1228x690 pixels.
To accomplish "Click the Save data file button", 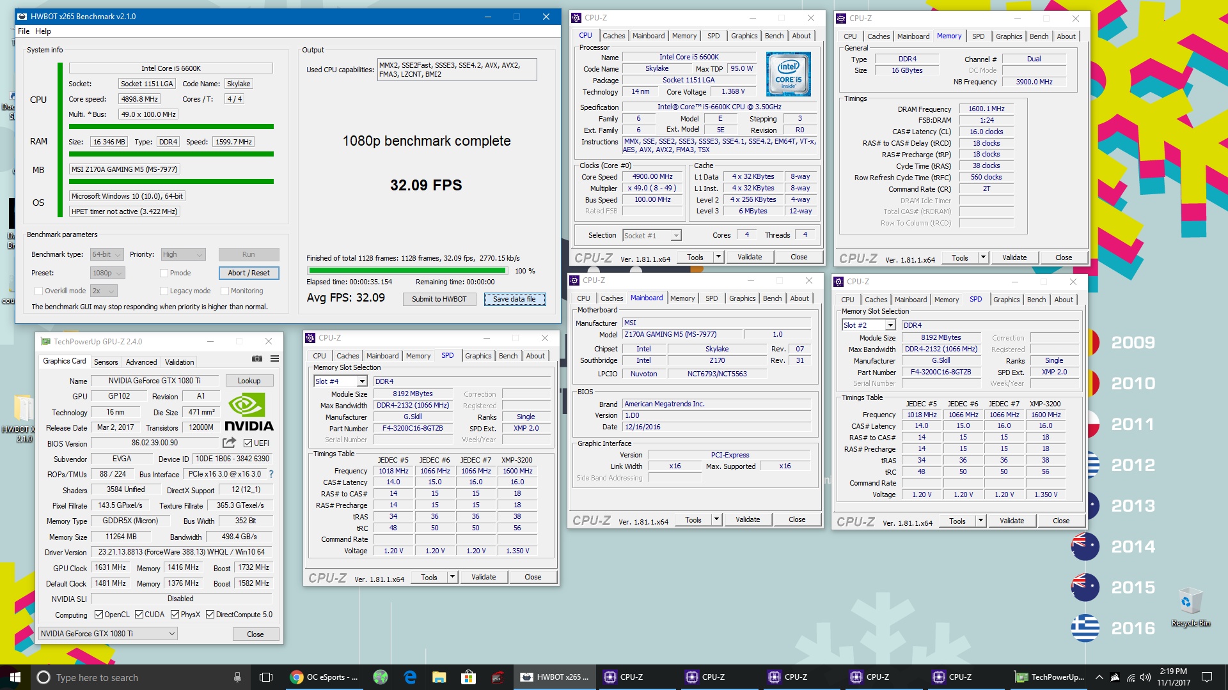I will [514, 299].
